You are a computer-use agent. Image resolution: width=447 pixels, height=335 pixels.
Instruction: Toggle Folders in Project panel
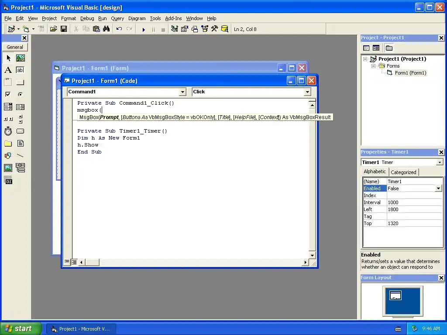(x=389, y=48)
